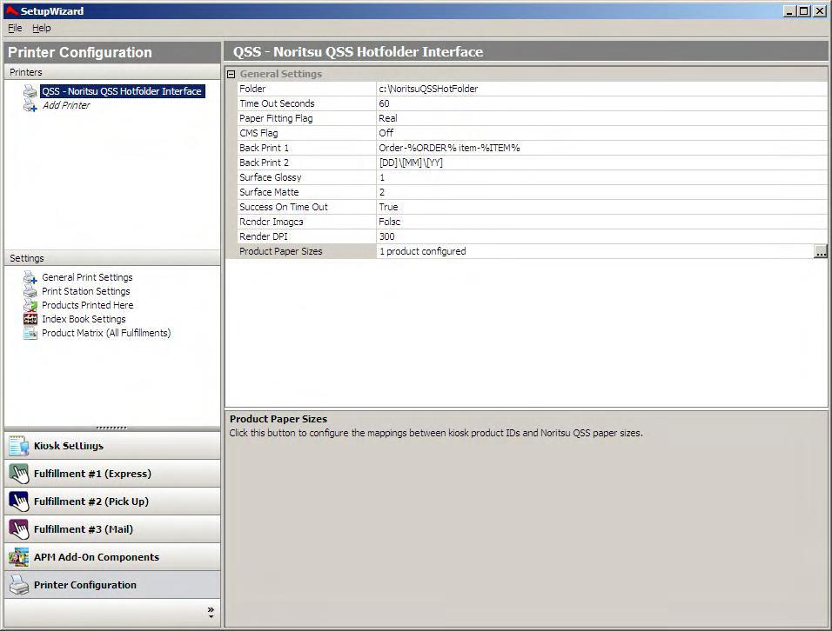Select Printer Configuration pane button
This screenshot has height=631, width=832.
[112, 585]
